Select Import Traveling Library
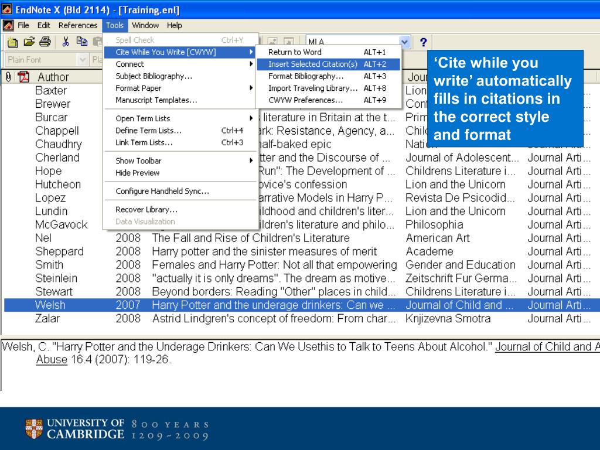Viewport: 600px width, 450px height. click(x=328, y=88)
